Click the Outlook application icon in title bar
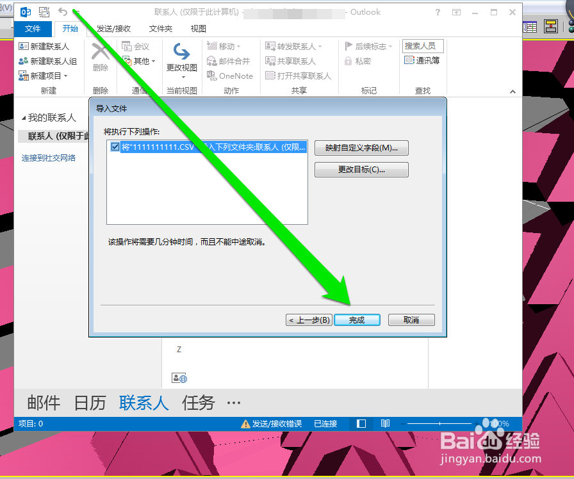574x479 pixels. [x=25, y=12]
